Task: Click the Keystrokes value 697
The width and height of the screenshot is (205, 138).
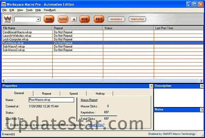Action: [x=106, y=112]
